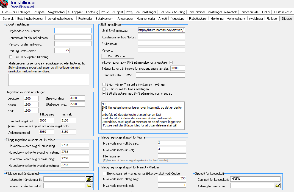Image resolution: width=294 pixels, height=192 pixels.
Task: Click the Com-port for kasseskuff field
Action: pyautogui.click(x=255, y=179)
